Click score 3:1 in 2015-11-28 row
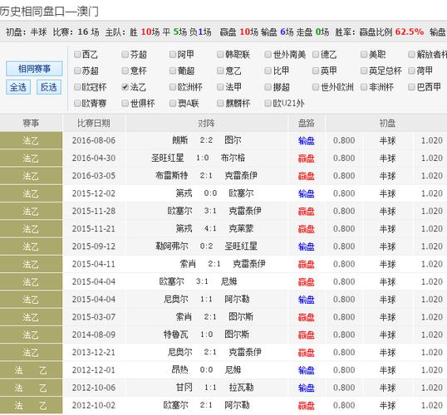The height and width of the screenshot is (415, 447). 210,211
